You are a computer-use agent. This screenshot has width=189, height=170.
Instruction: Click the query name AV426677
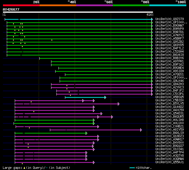[11, 9]
